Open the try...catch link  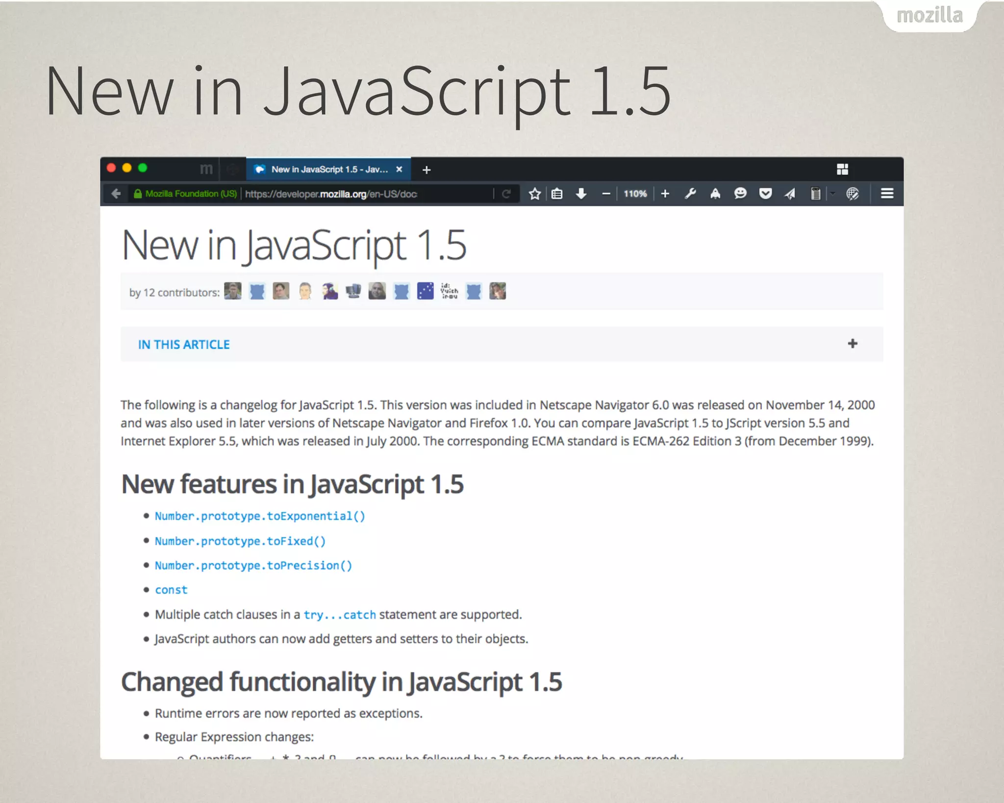[340, 615]
